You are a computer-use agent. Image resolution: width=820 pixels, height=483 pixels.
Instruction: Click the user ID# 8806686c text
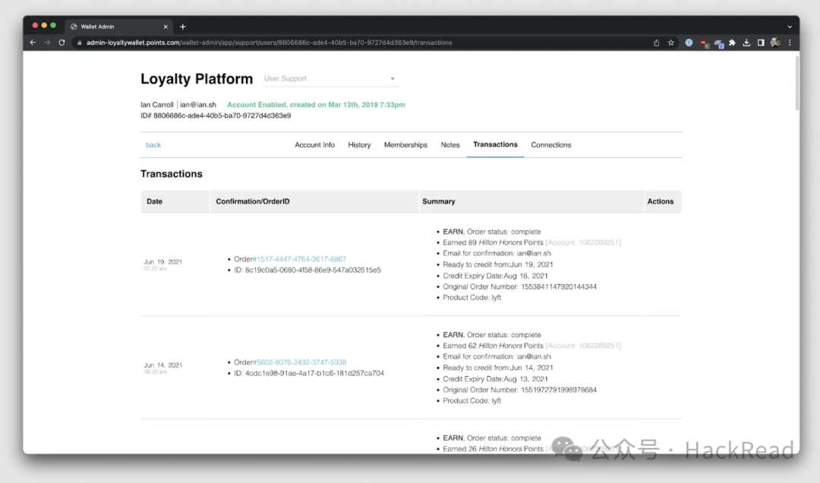click(x=216, y=115)
